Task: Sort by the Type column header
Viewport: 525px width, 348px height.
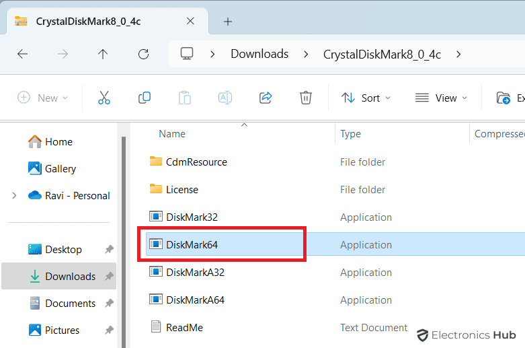Action: [351, 134]
